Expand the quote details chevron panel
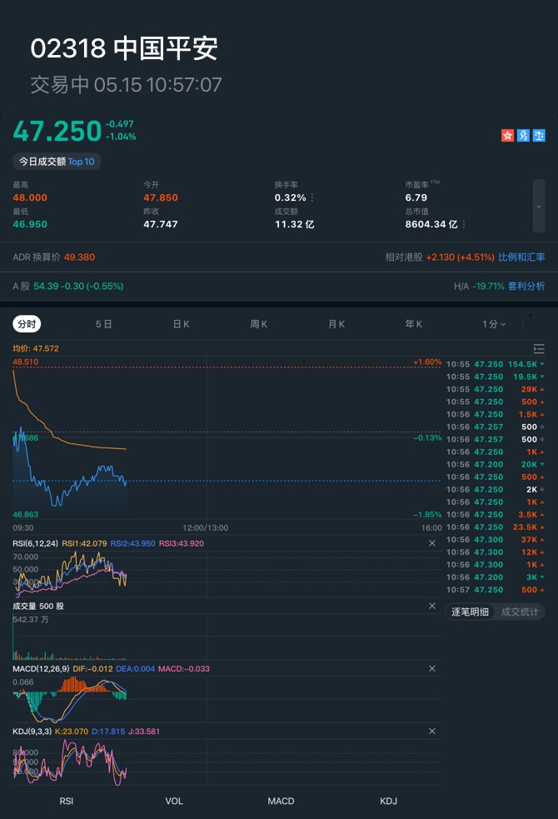 pos(539,206)
